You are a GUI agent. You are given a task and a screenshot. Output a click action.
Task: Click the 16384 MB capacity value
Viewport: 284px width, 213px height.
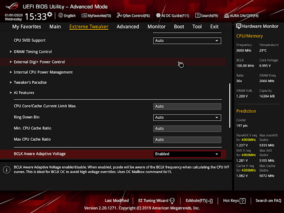pyautogui.click(x=267, y=96)
